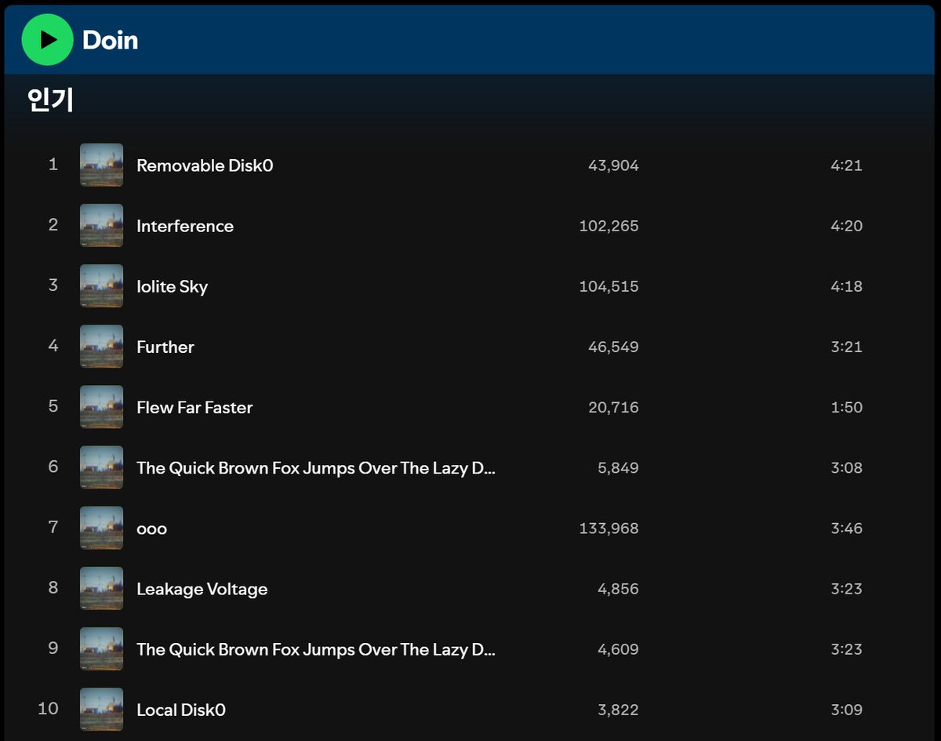Select track title Local Disk0
Image resolution: width=941 pixels, height=741 pixels.
(x=181, y=710)
